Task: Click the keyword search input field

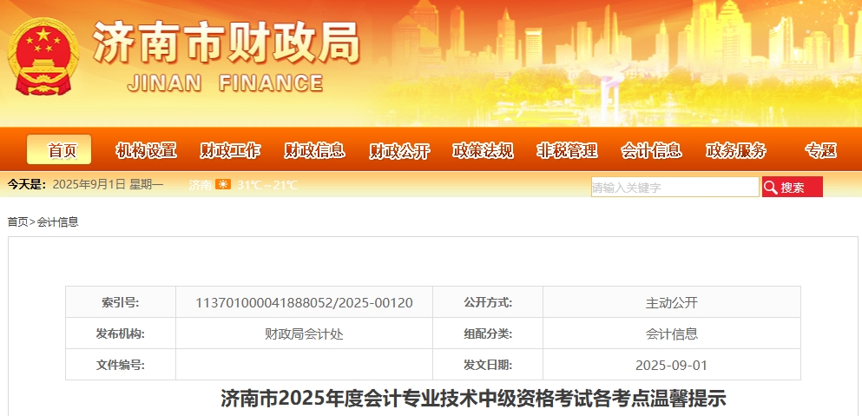Action: coord(674,187)
